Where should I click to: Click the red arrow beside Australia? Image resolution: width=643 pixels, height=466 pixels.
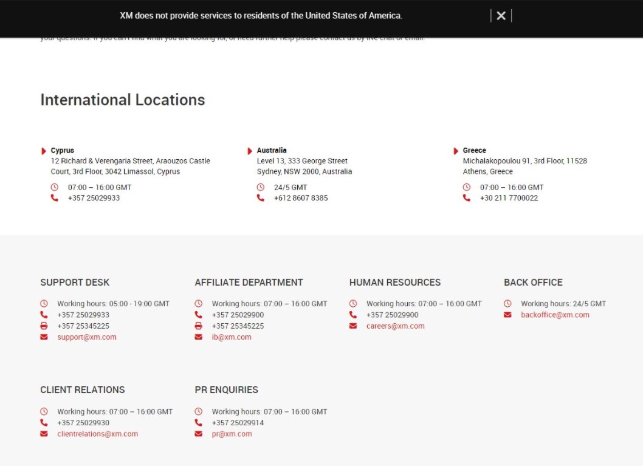pyautogui.click(x=250, y=151)
